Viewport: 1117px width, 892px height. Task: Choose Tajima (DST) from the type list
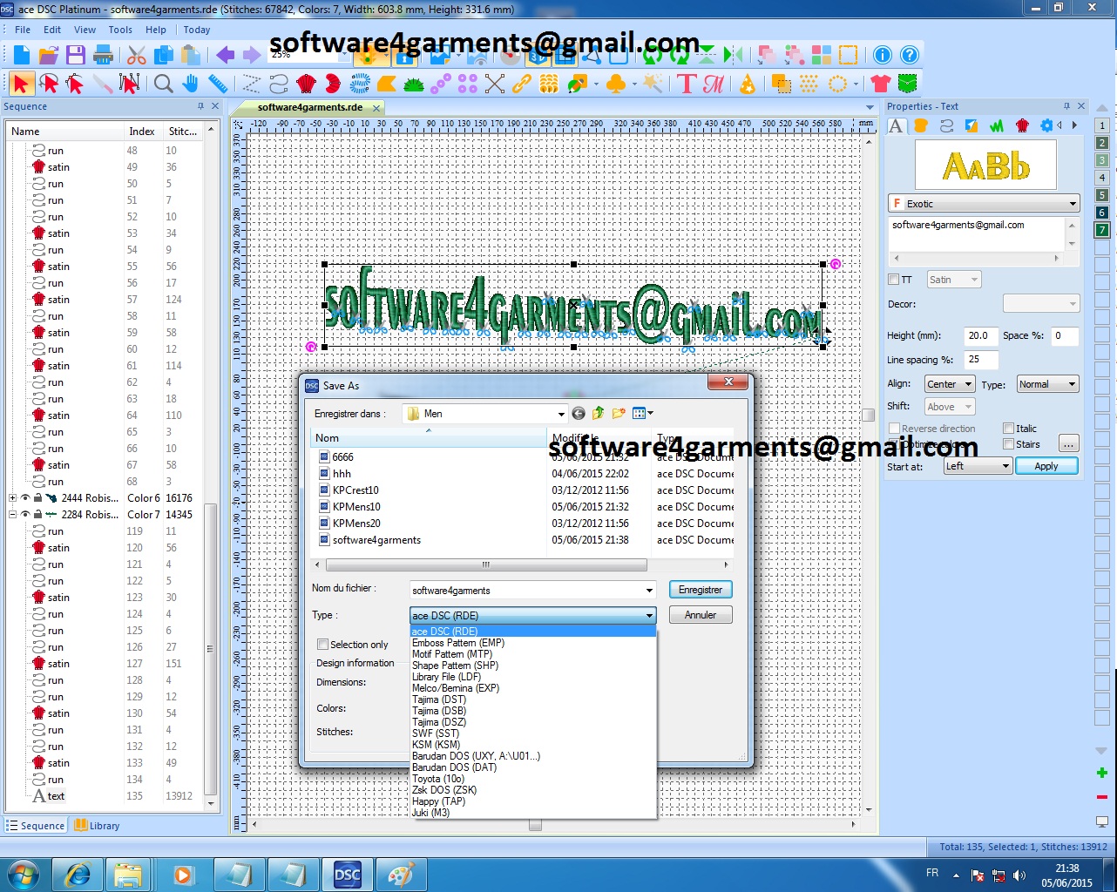[439, 699]
